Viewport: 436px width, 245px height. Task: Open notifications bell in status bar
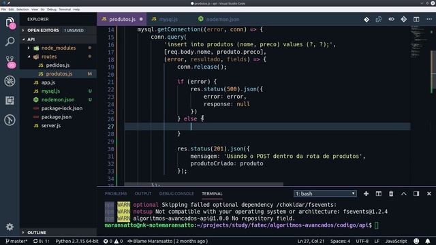(428, 241)
